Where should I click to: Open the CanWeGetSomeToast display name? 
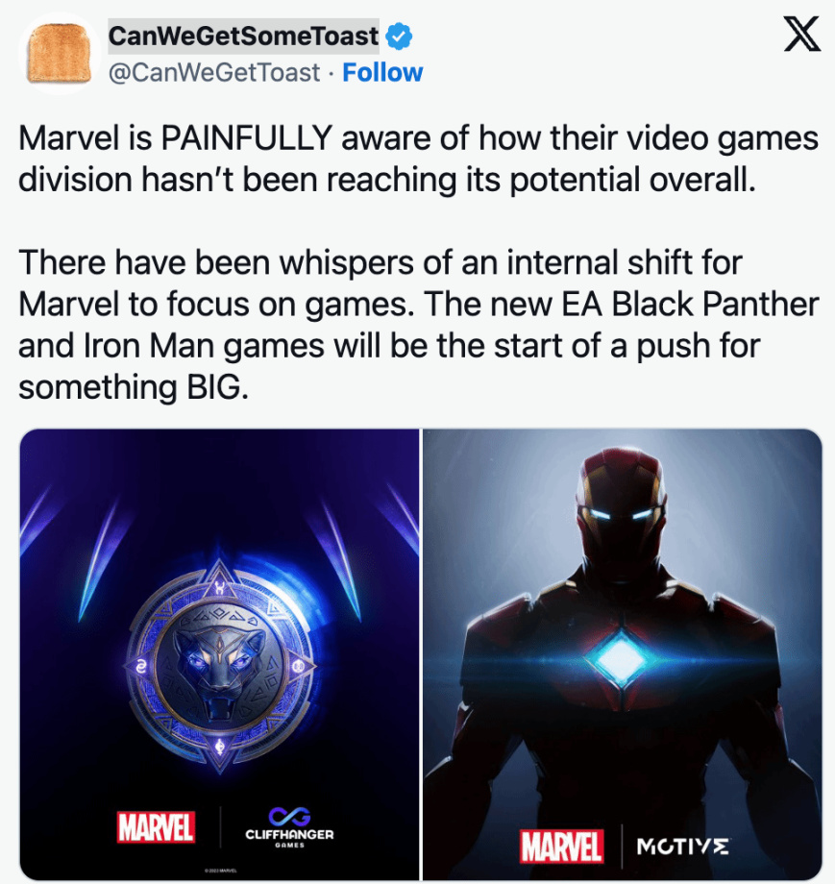coord(243,37)
